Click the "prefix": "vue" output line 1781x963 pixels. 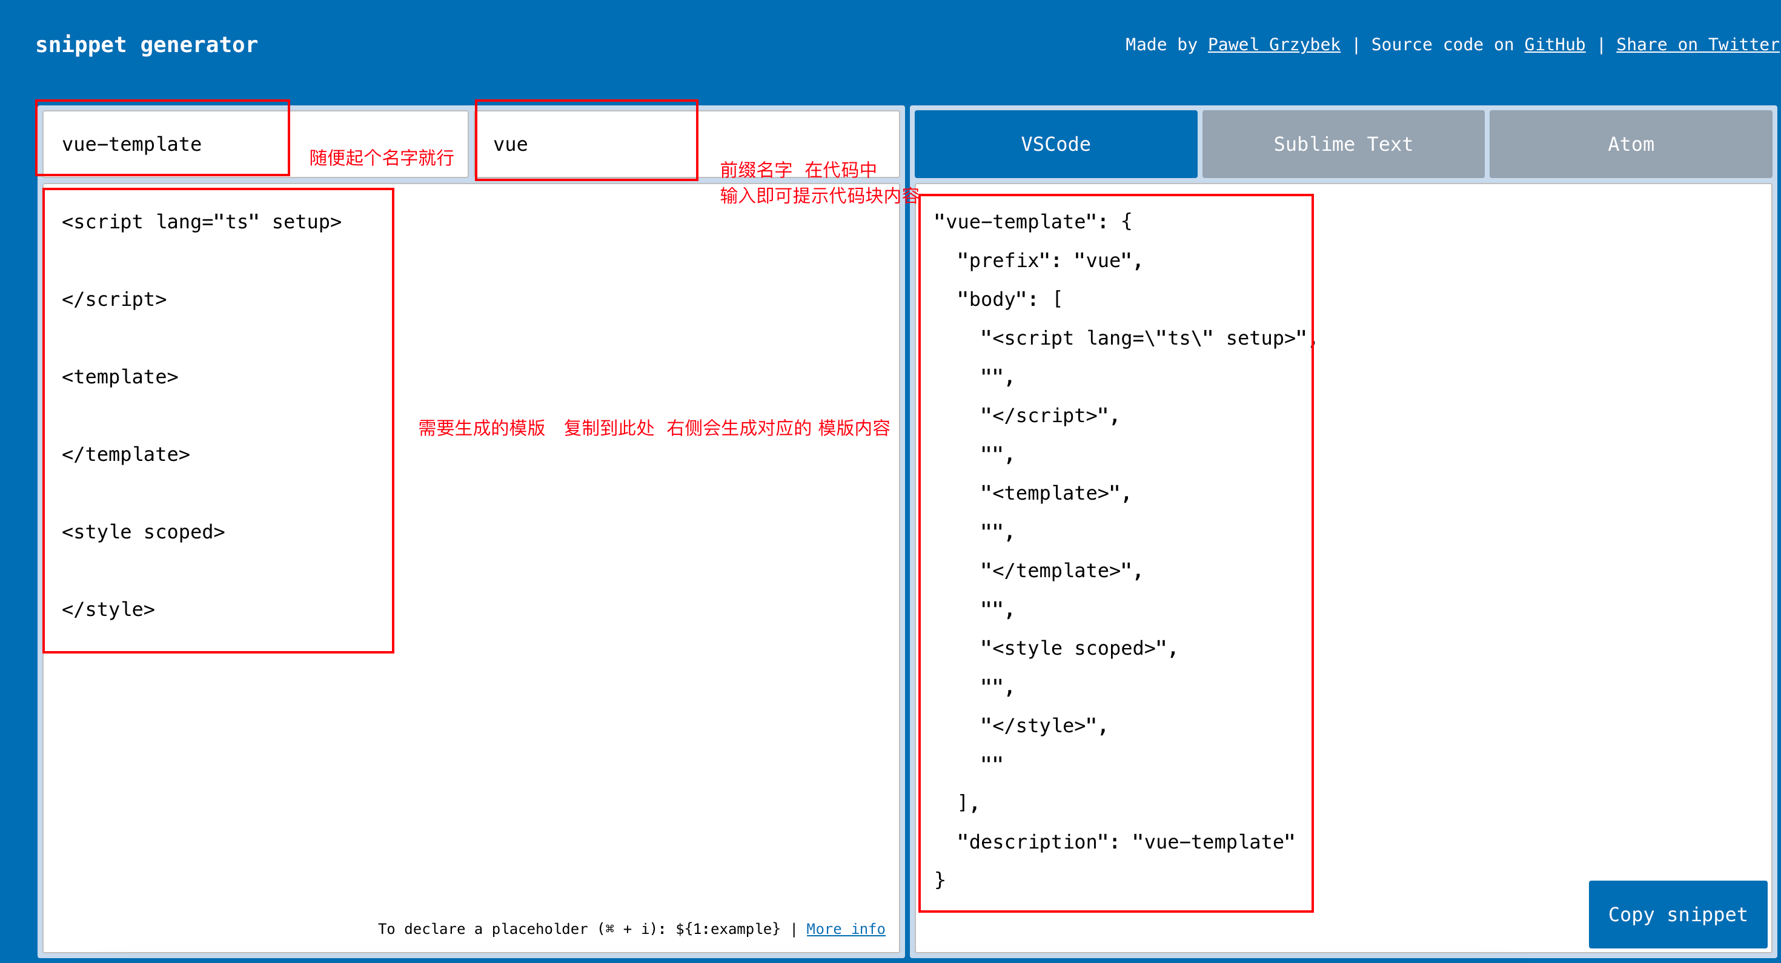pyautogui.click(x=1049, y=260)
